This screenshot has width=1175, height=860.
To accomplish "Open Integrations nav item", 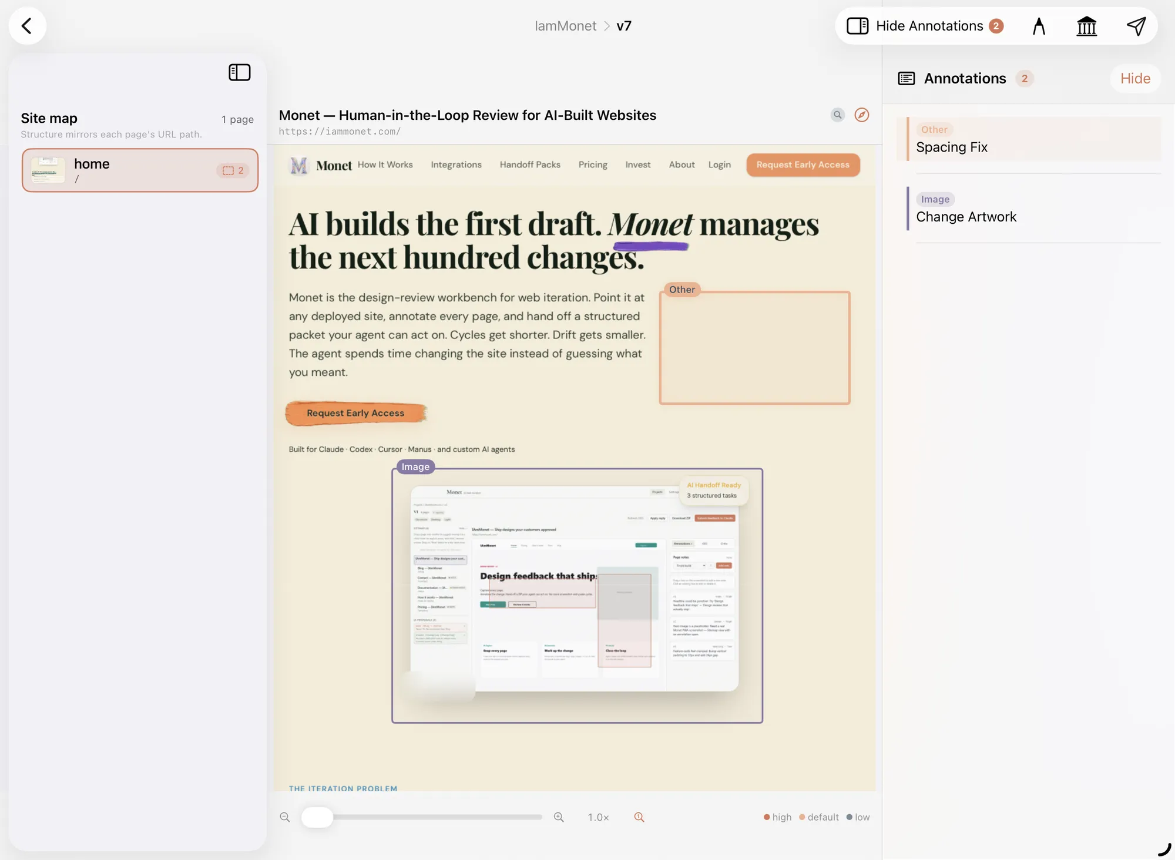I will [456, 164].
